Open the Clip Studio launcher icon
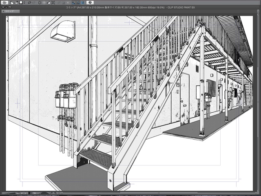The width and height of the screenshot is (261, 196). [x=4, y=3]
